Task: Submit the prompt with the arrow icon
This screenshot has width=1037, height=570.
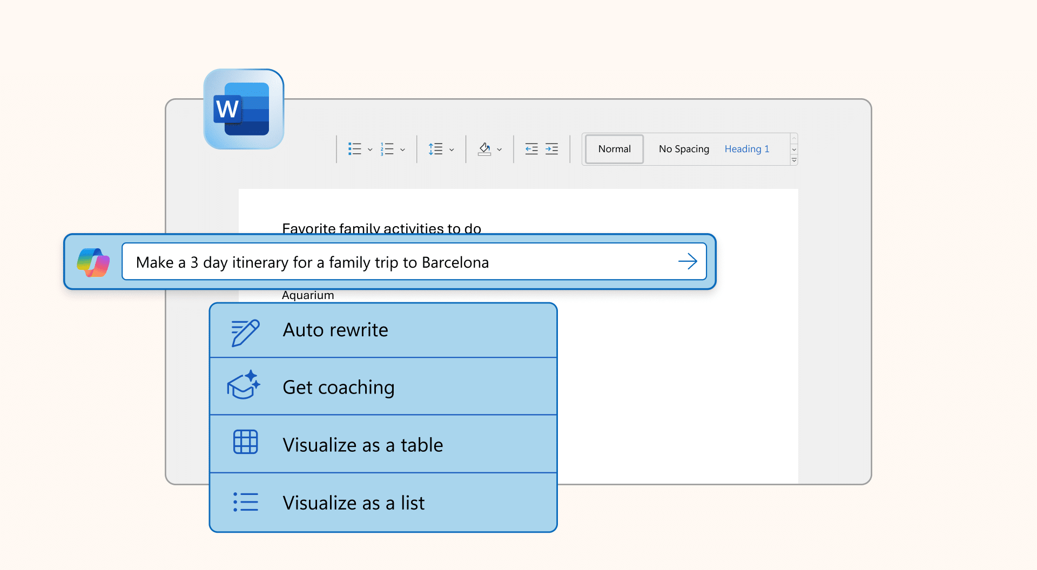Action: [688, 262]
